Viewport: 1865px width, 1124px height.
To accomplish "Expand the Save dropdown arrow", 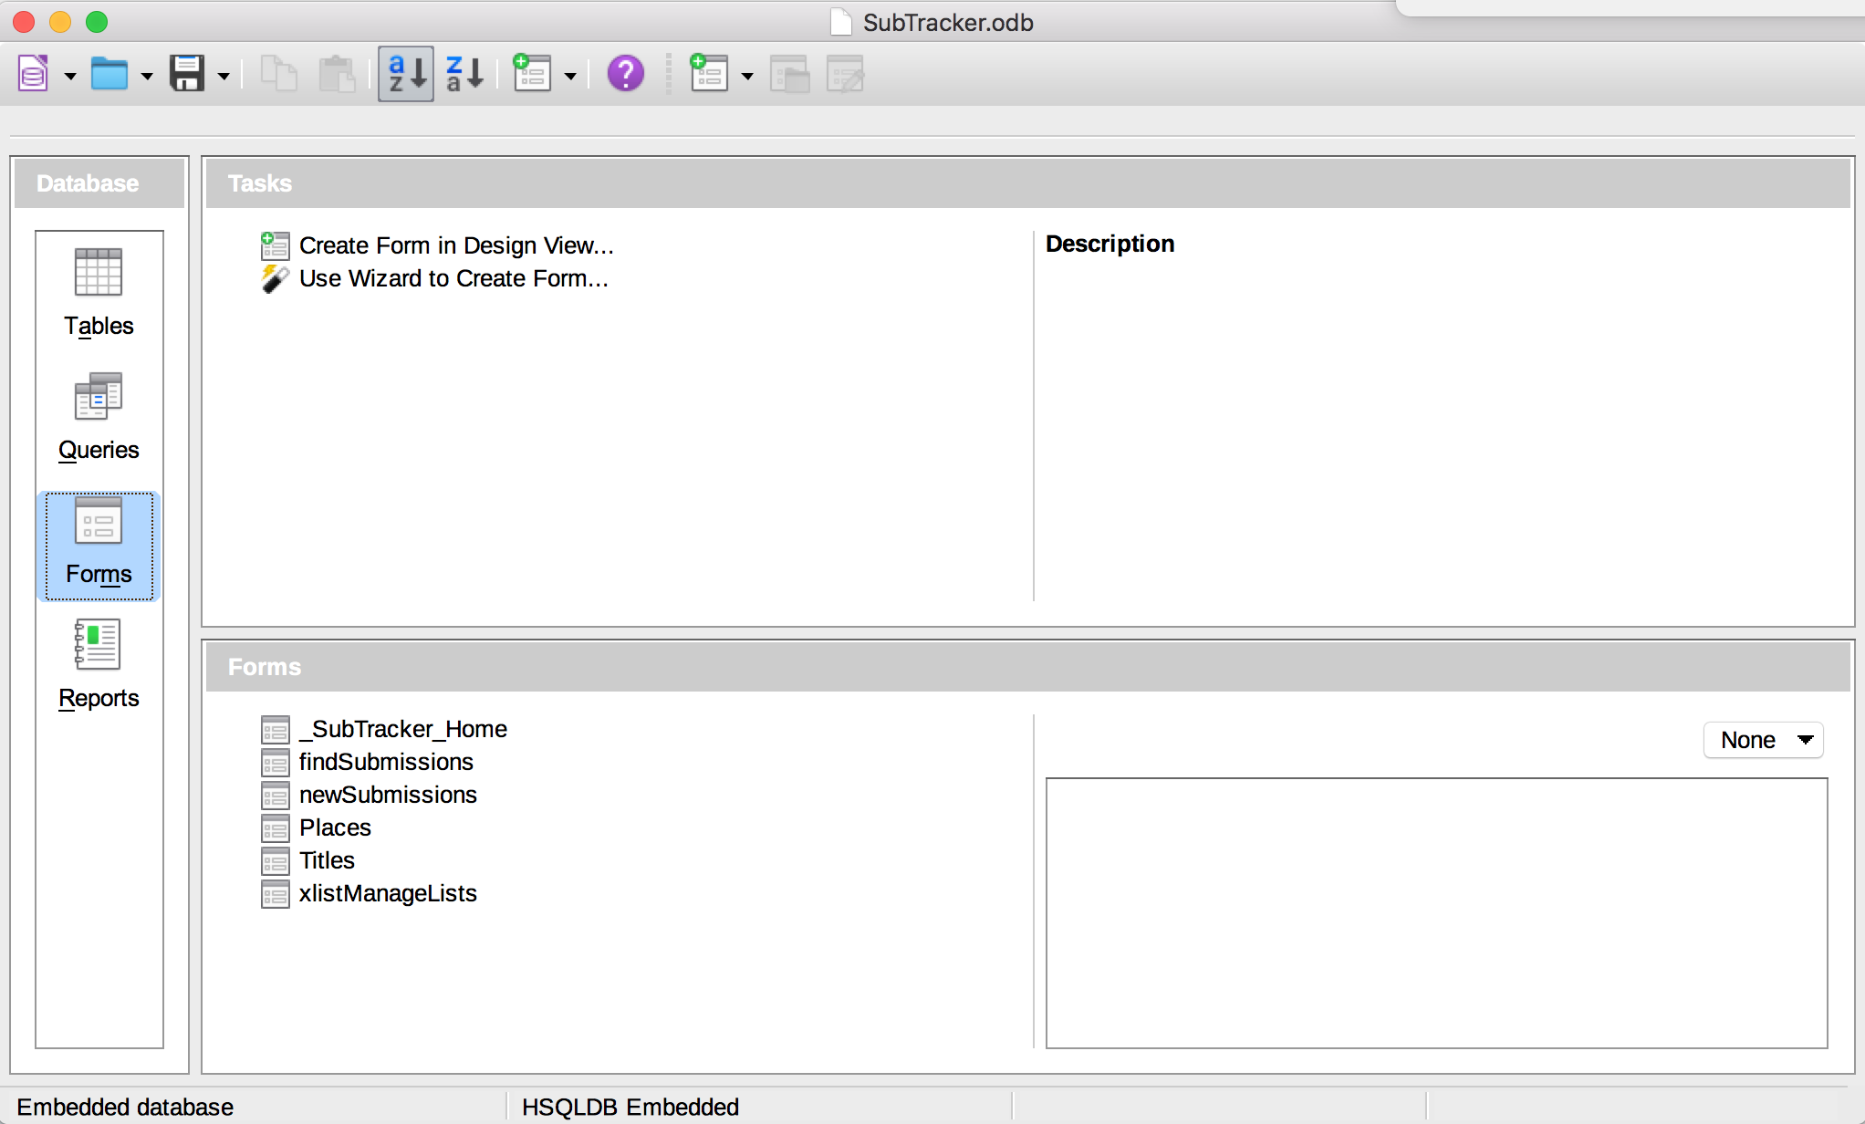I will 224,76.
